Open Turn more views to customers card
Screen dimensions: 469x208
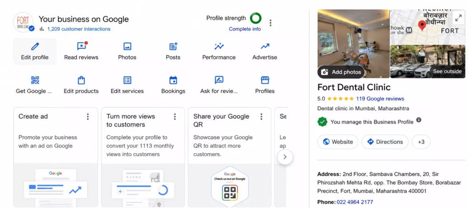(143, 157)
